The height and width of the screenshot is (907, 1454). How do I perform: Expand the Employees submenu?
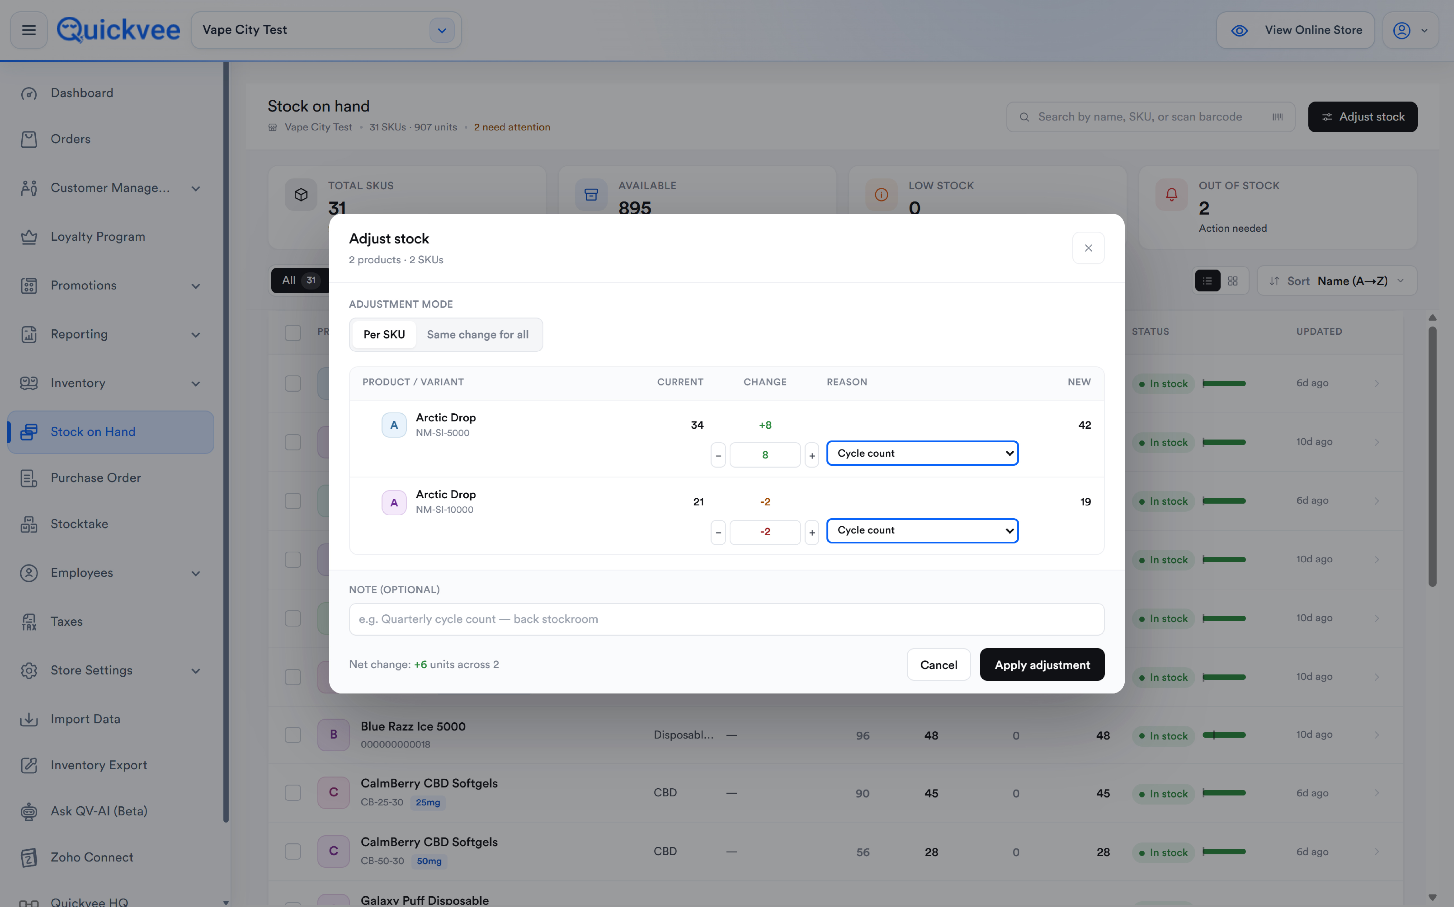click(196, 573)
